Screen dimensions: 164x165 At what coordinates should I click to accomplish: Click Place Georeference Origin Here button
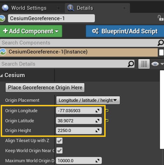pyautogui.click(x=45, y=88)
